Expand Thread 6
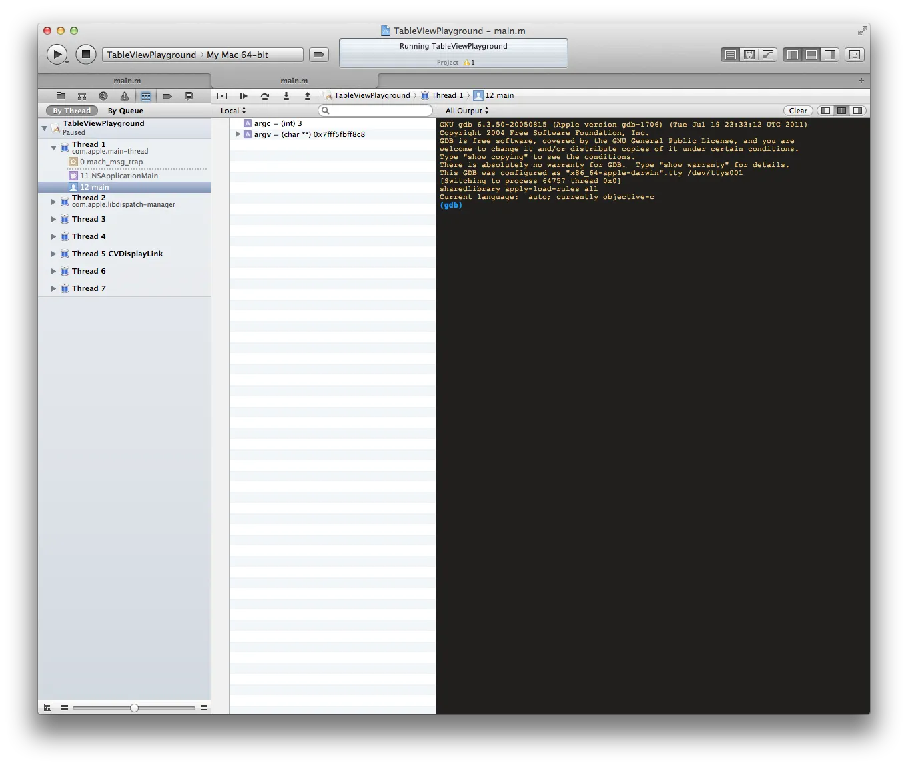The width and height of the screenshot is (908, 767). click(53, 271)
